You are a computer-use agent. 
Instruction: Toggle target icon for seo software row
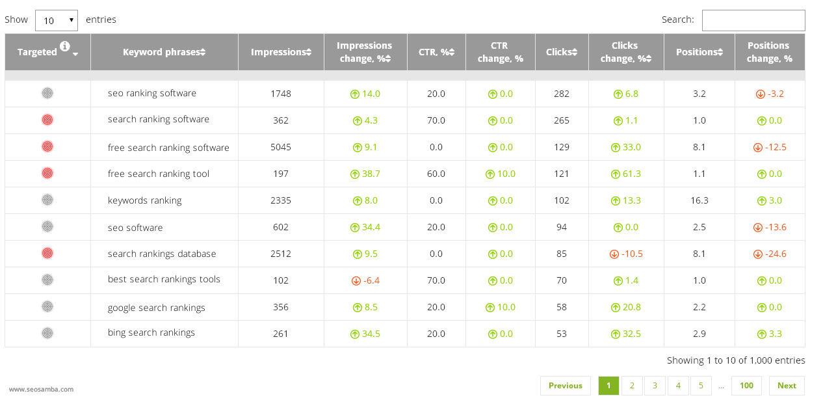click(47, 226)
